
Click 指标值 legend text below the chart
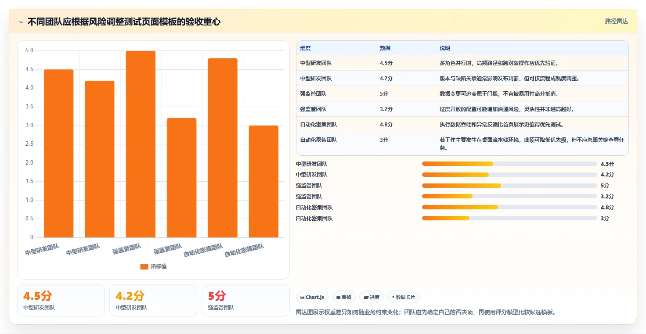[159, 266]
